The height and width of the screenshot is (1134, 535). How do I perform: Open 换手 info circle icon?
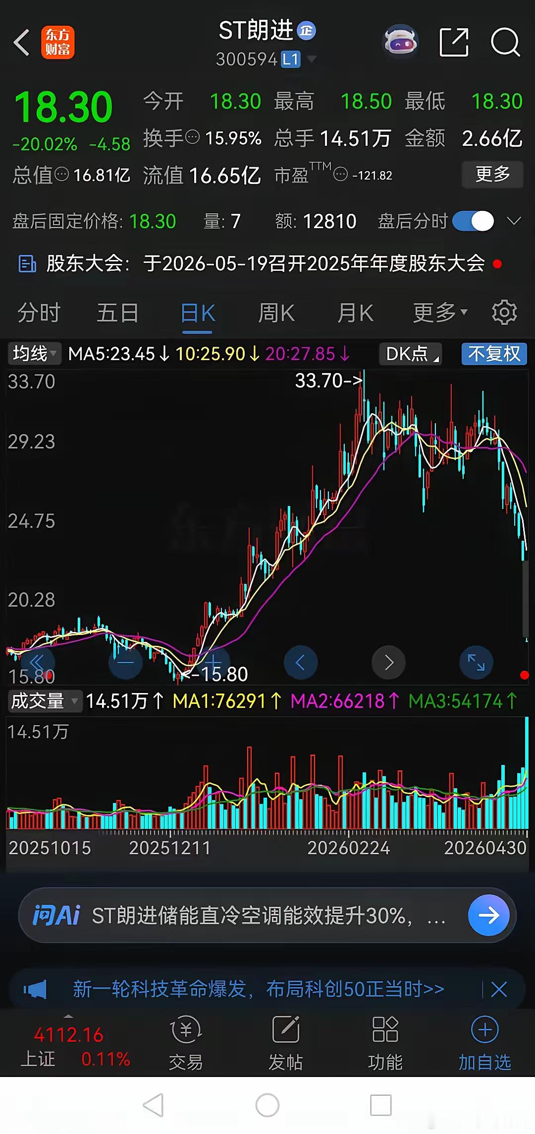(192, 137)
